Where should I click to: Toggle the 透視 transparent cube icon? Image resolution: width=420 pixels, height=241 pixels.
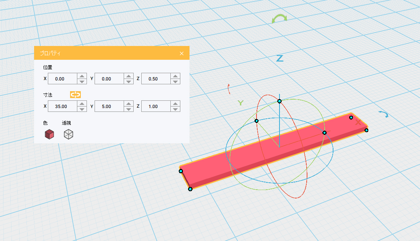68,134
